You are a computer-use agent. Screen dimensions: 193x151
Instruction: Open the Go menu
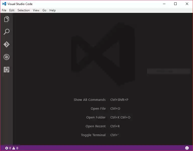tap(44, 10)
